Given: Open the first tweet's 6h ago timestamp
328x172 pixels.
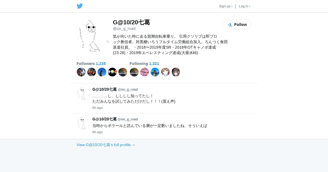Looking at the screenshot, I should pos(98,108).
